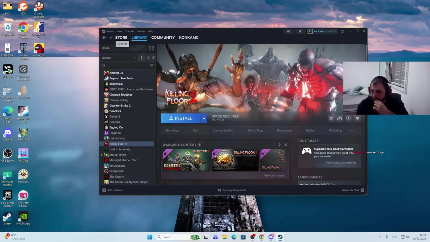The width and height of the screenshot is (430, 242).
Task: Open Points Shop link
Action: click(255, 130)
